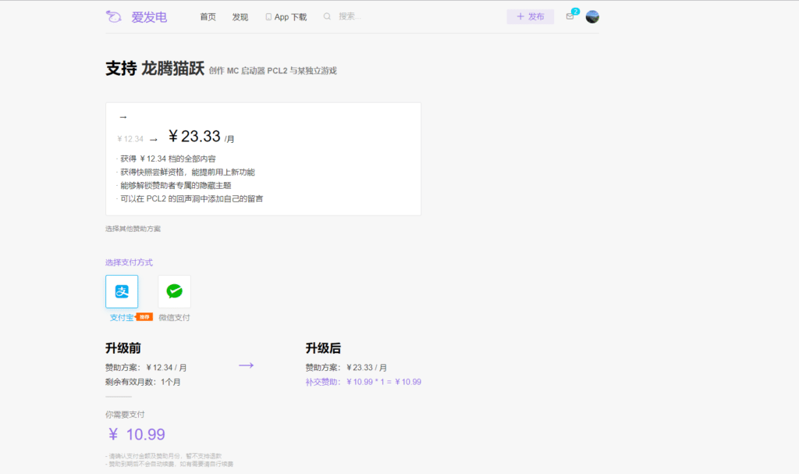The width and height of the screenshot is (799, 474).
Task: Open the messages envelope icon
Action: [570, 16]
